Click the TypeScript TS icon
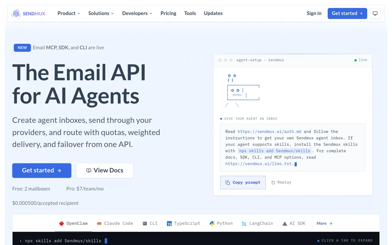Image resolution: width=392 pixels, height=245 pixels. tap(169, 224)
